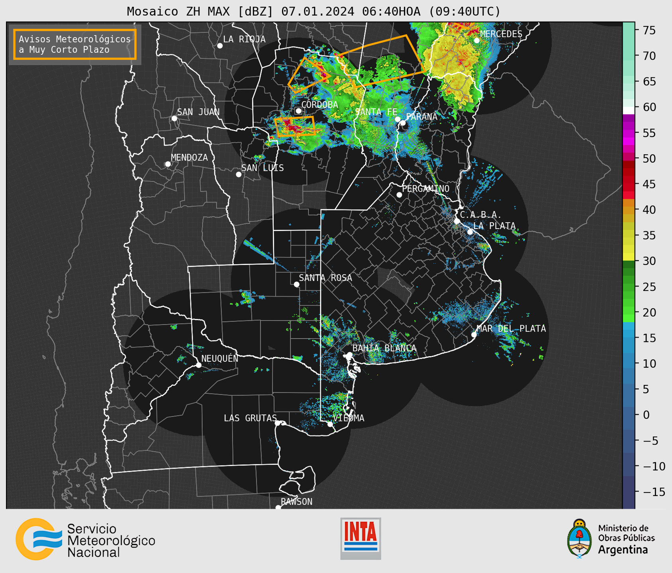
Task: Click the white dot marking La Rioja
Action: [220, 46]
